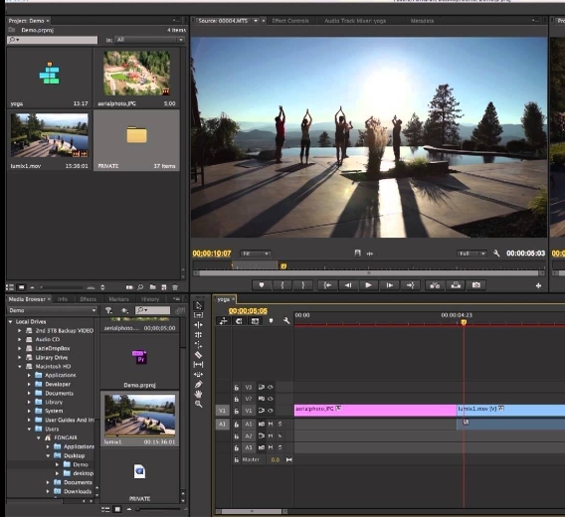
Task: Open the Fit zoom level dropdown
Action: [x=256, y=254]
